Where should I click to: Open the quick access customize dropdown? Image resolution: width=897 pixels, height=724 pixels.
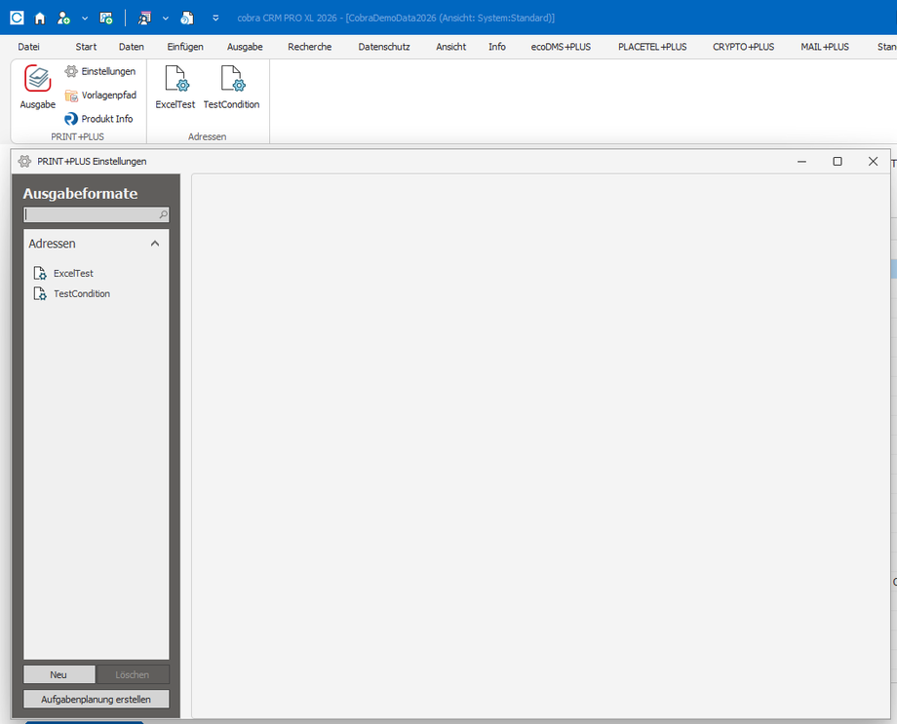pyautogui.click(x=215, y=19)
